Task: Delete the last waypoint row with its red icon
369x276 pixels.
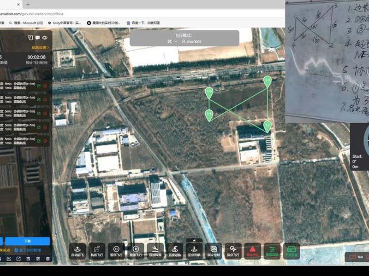Action: coord(45,141)
